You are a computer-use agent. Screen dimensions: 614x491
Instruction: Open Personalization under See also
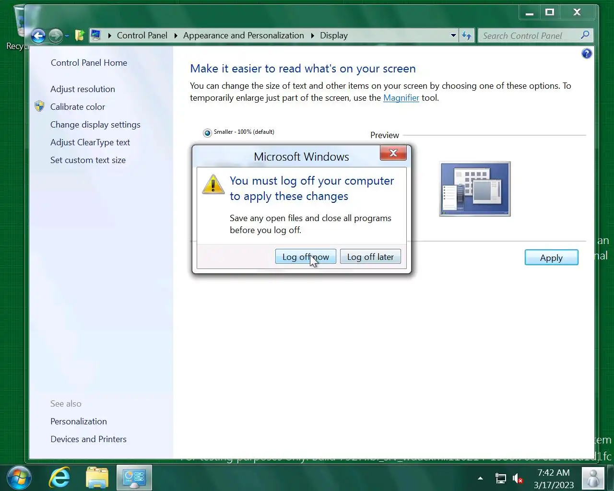pyautogui.click(x=79, y=421)
